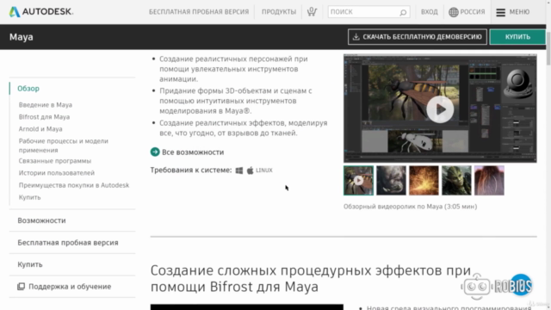
Task: Click the Поддержка и обучение book icon
Action: pos(21,287)
